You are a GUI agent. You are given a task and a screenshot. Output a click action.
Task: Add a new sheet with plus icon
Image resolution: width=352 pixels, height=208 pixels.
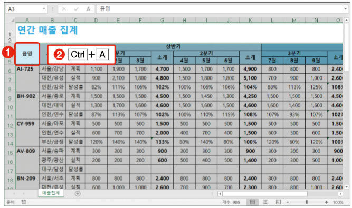[78, 194]
